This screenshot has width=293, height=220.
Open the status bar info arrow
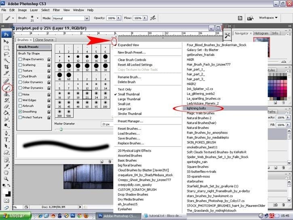pyautogui.click(x=80, y=207)
